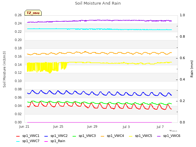Click the magenta sp1_Rain legend swatch
Viewport: 196px width, 147px height.
click(46, 141)
